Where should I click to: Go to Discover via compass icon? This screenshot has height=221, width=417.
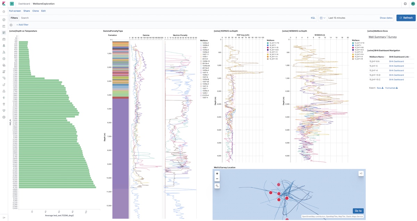click(4, 20)
